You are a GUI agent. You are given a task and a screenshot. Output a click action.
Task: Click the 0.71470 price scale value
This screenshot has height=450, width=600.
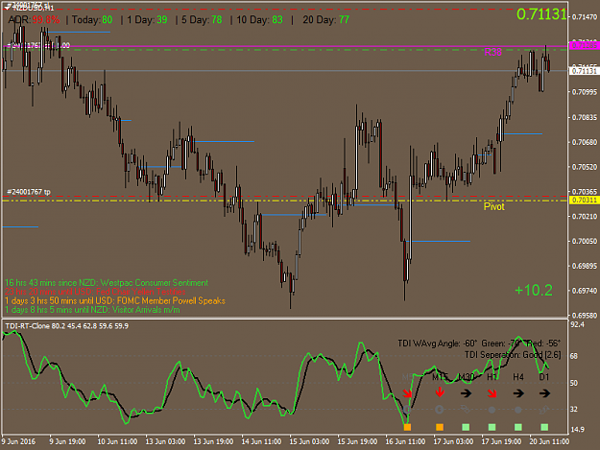585,17
